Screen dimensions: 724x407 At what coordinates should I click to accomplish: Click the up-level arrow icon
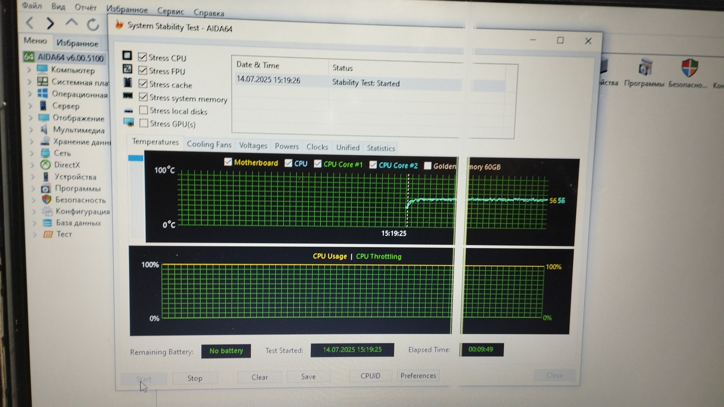coord(71,23)
